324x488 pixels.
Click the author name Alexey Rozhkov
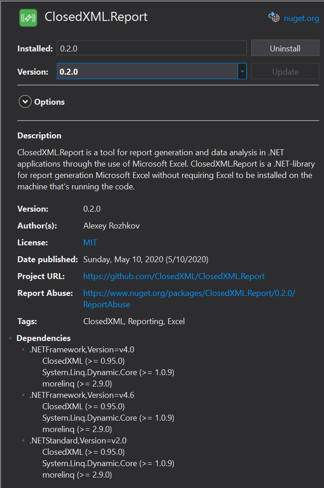(111, 226)
